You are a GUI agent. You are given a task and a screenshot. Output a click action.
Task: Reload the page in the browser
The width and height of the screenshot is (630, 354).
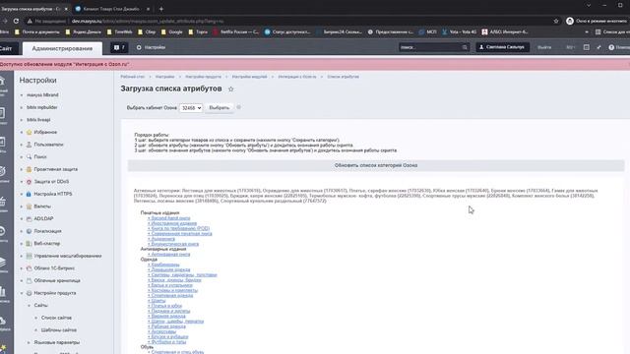coord(16,21)
